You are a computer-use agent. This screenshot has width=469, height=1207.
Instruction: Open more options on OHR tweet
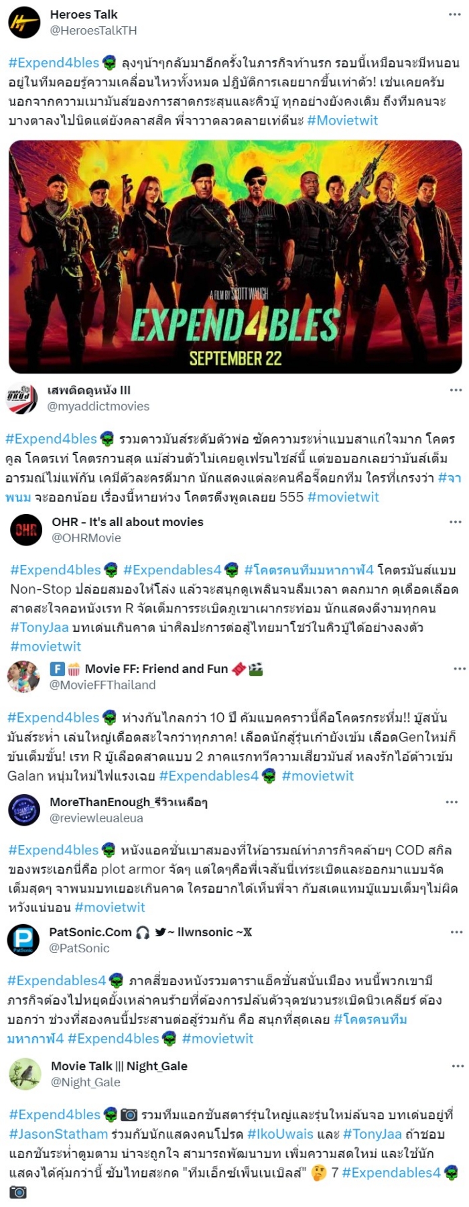[456, 521]
